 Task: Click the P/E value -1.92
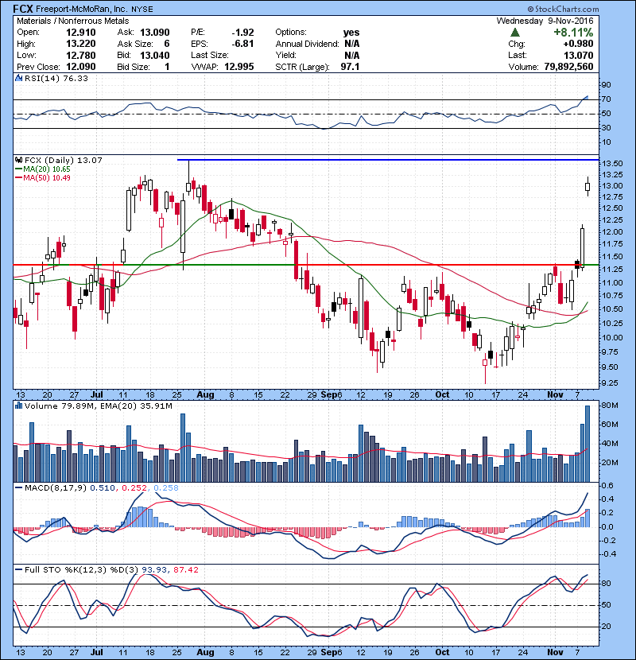242,33
